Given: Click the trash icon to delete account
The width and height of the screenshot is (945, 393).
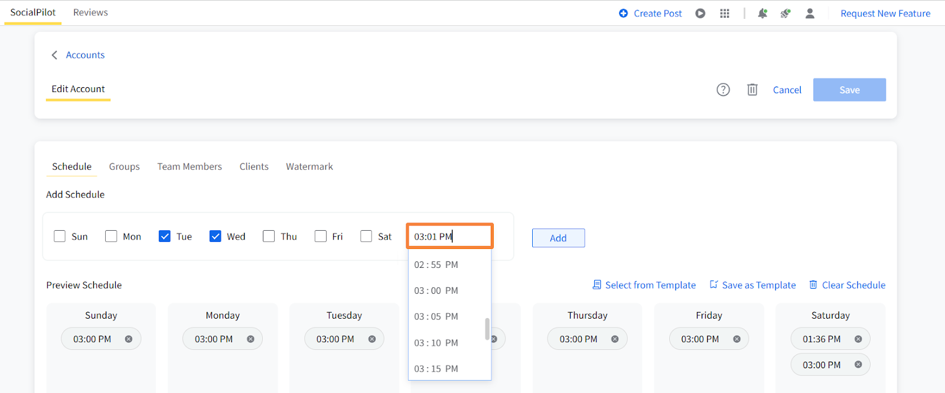Looking at the screenshot, I should click(752, 90).
